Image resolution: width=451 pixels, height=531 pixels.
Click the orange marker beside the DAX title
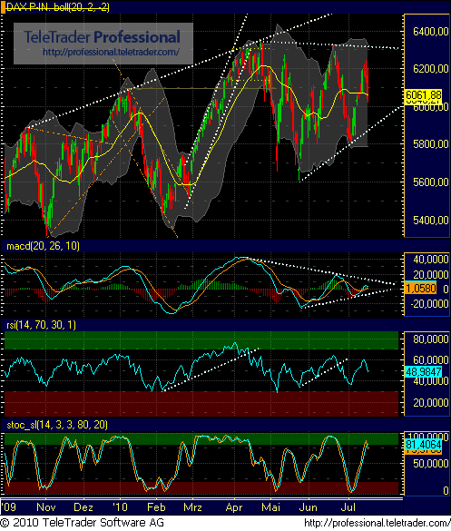(x=3, y=7)
